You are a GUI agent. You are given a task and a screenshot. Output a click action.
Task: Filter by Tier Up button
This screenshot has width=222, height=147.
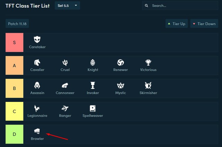pos(176,24)
